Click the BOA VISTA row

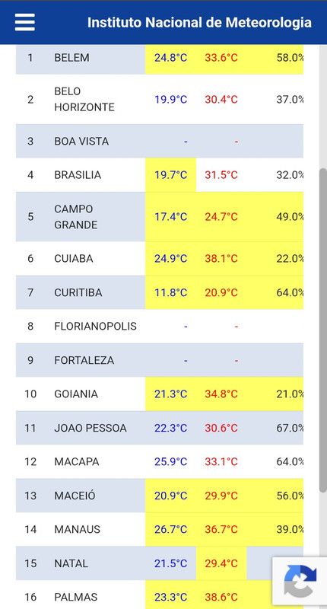(160, 142)
